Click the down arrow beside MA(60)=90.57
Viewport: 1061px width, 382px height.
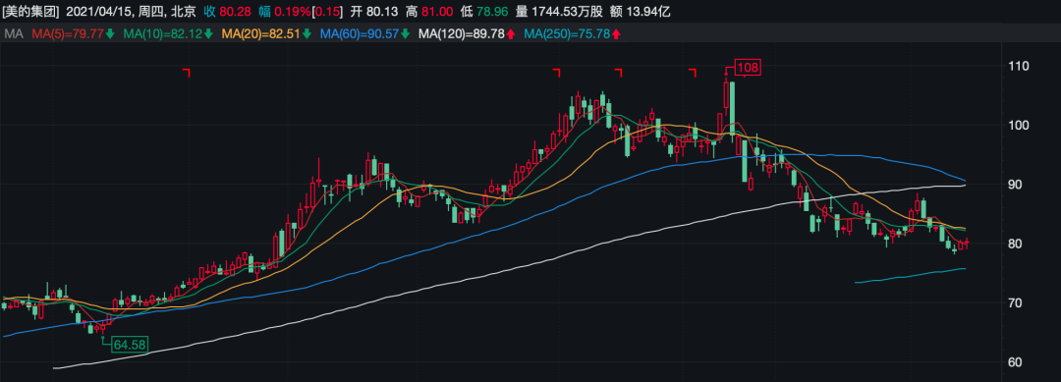(406, 33)
